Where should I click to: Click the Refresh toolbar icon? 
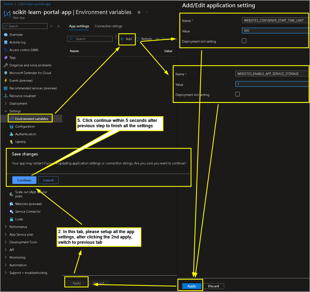pyautogui.click(x=137, y=39)
